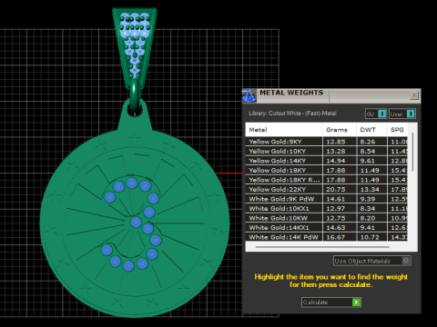Select the Yellow Gold:22KY row

(326, 189)
